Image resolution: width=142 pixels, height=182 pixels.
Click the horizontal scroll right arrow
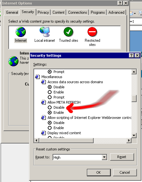tap(129, 141)
